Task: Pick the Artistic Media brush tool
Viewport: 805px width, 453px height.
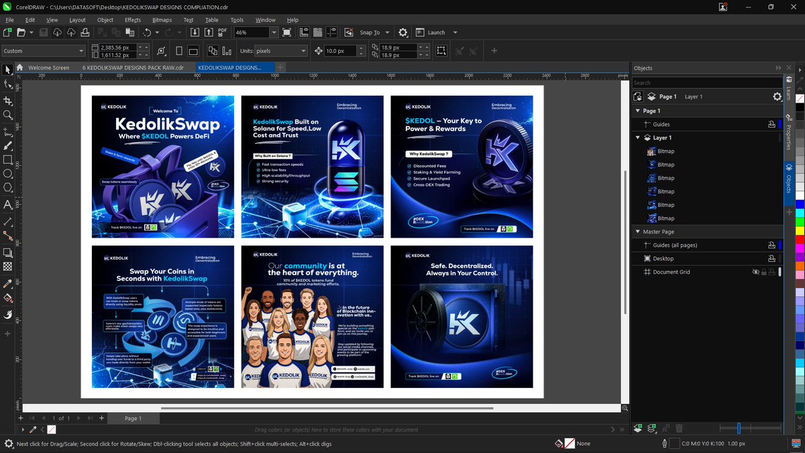Action: 7,145
